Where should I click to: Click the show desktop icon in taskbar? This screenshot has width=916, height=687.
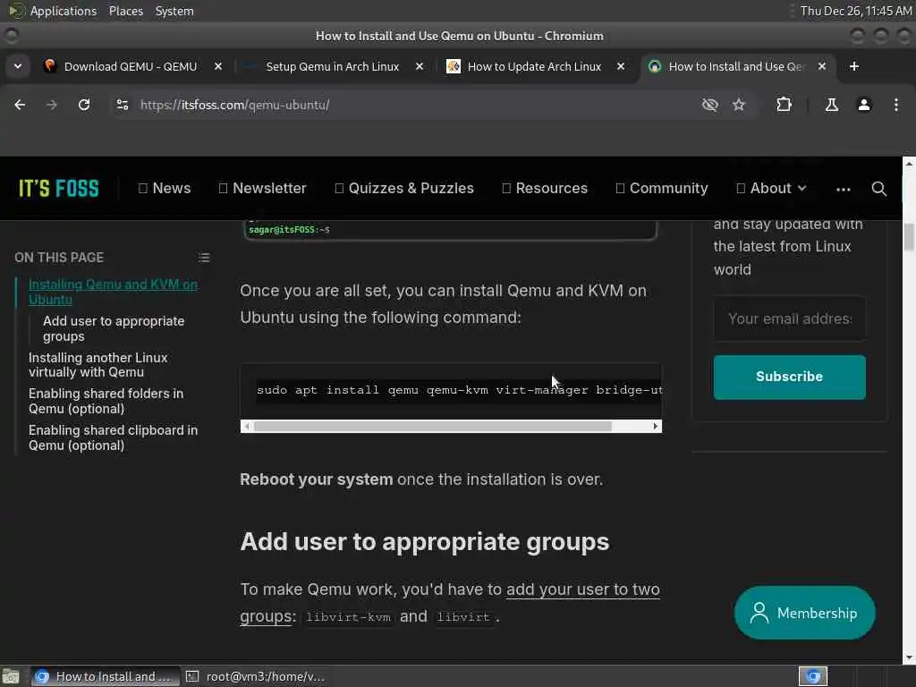[11, 677]
